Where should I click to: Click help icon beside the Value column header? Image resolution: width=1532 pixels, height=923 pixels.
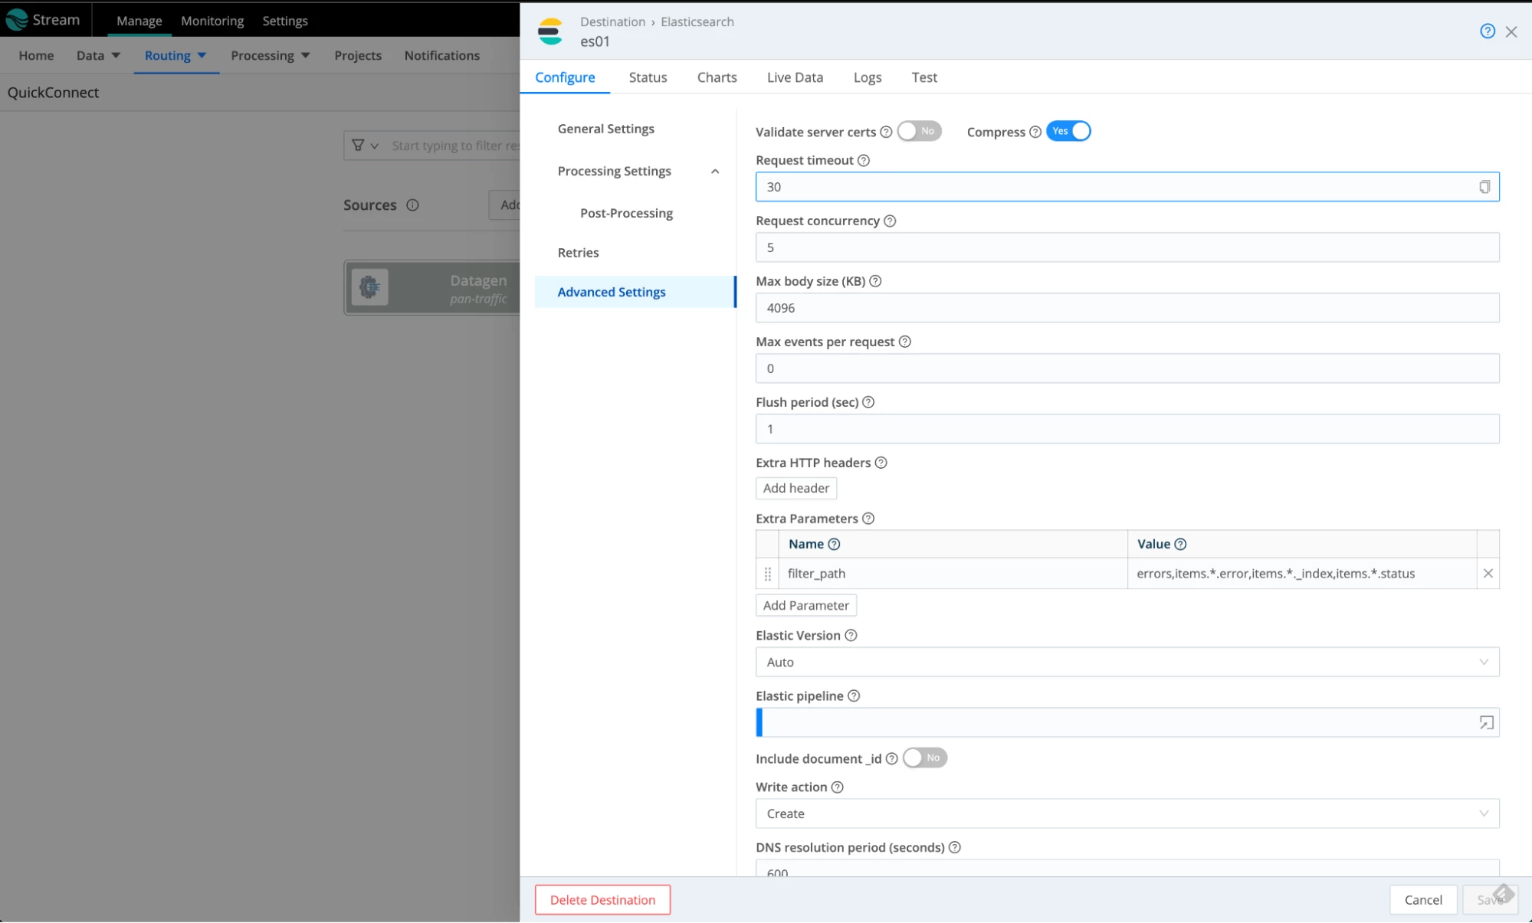tap(1180, 544)
